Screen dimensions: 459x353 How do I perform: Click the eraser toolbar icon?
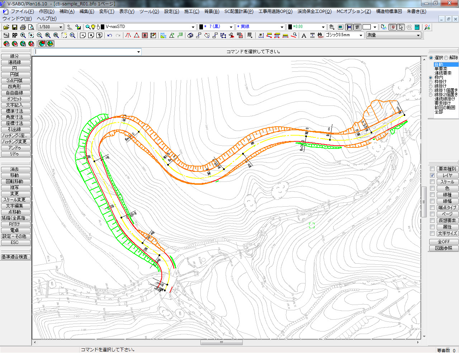[x=190, y=35]
